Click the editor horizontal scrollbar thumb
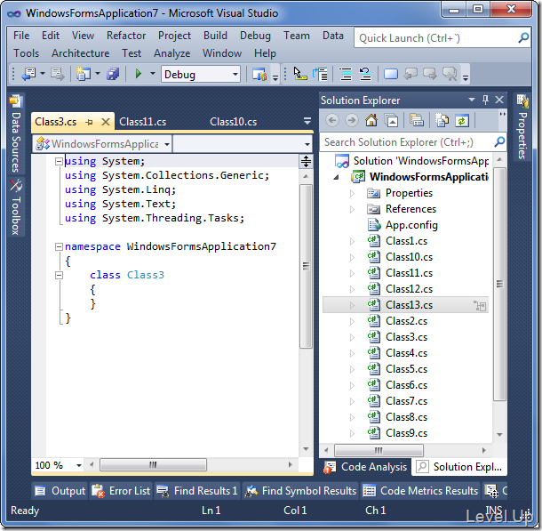 click(x=153, y=464)
